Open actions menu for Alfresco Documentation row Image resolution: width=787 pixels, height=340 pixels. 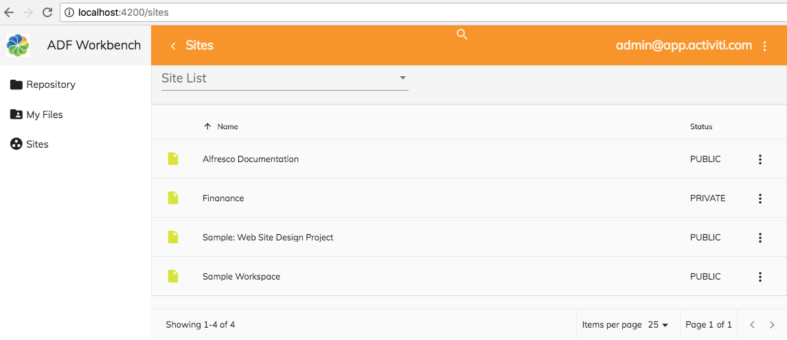pyautogui.click(x=760, y=159)
